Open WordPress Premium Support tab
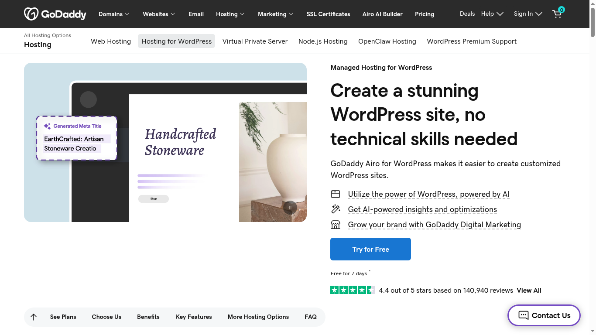The height and width of the screenshot is (335, 596). pyautogui.click(x=472, y=41)
